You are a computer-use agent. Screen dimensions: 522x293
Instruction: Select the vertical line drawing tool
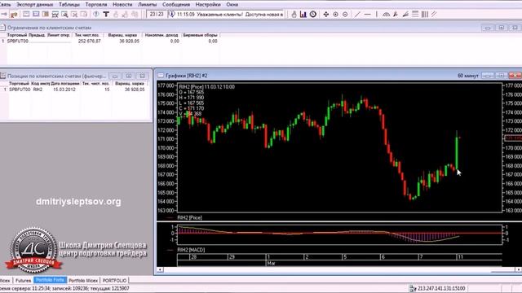point(377,15)
